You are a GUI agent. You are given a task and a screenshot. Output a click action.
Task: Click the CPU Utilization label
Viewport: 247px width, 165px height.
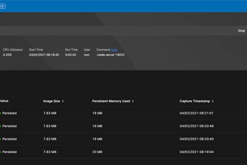[13, 50]
